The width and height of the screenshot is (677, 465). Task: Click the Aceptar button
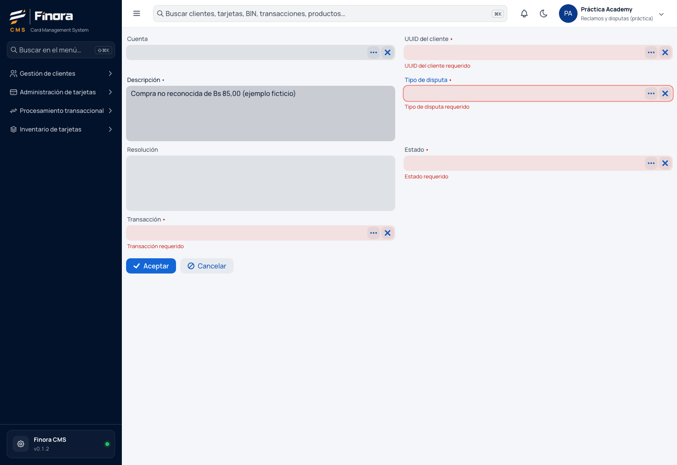tap(151, 266)
